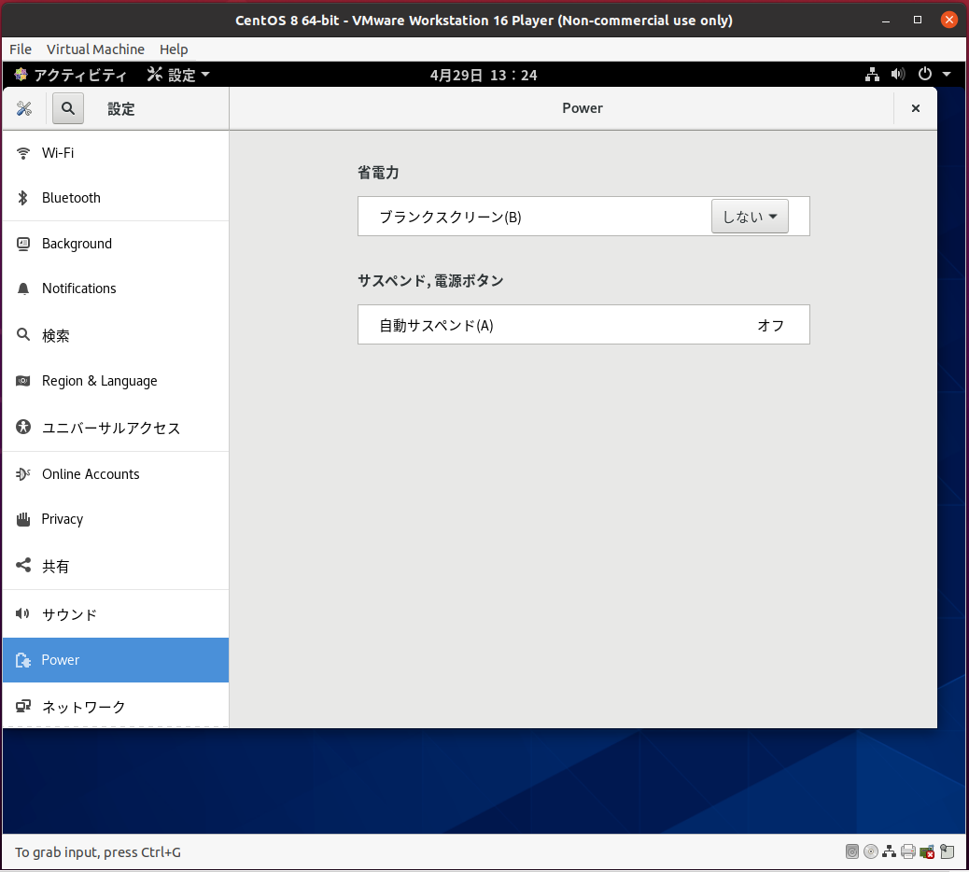Click the Notifications bell icon

pyautogui.click(x=23, y=288)
